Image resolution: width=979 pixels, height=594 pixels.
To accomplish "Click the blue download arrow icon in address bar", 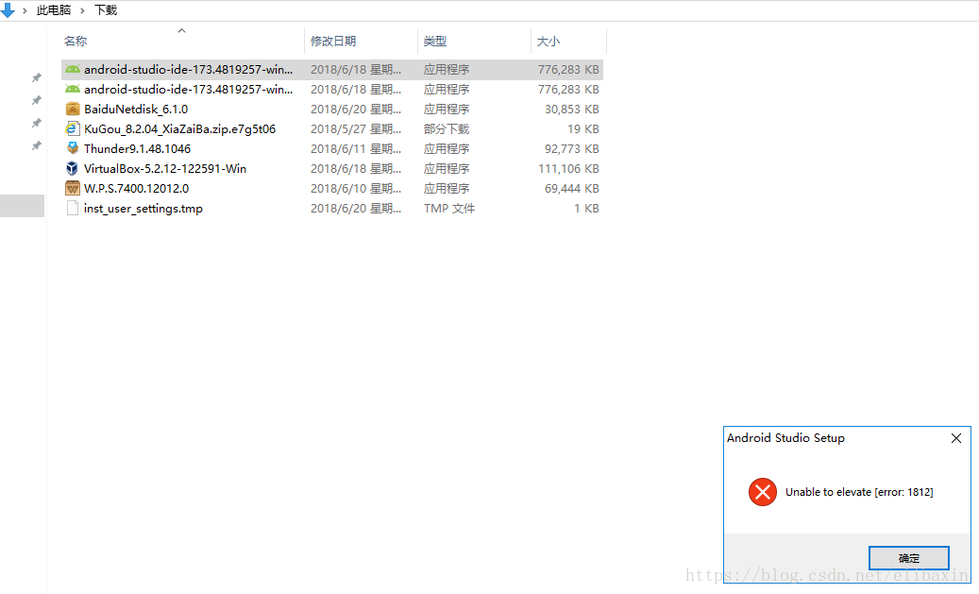I will [x=8, y=10].
